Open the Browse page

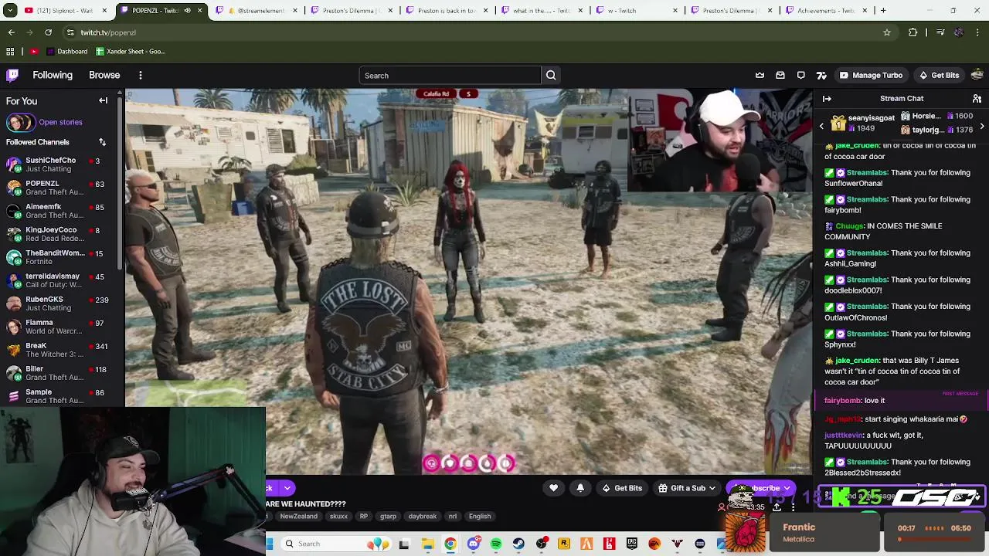coord(104,75)
